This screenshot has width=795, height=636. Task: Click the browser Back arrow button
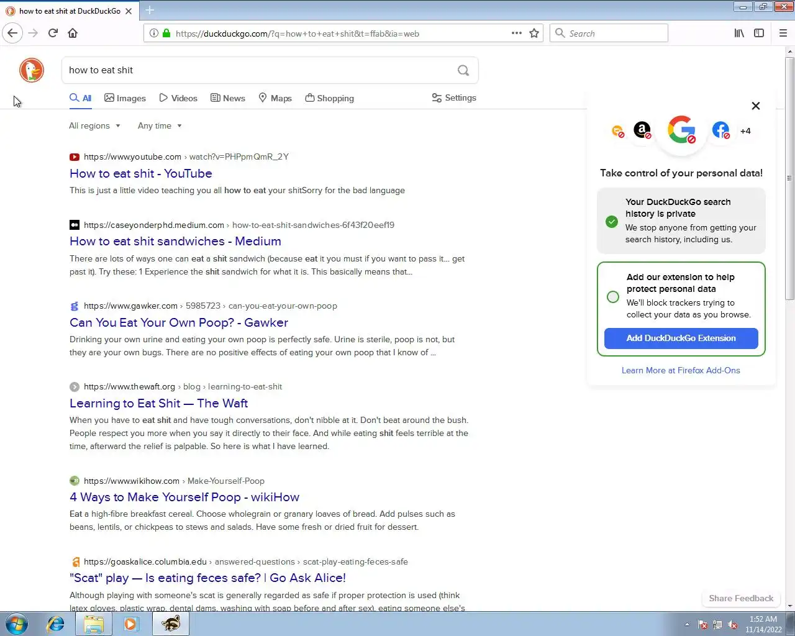point(12,33)
